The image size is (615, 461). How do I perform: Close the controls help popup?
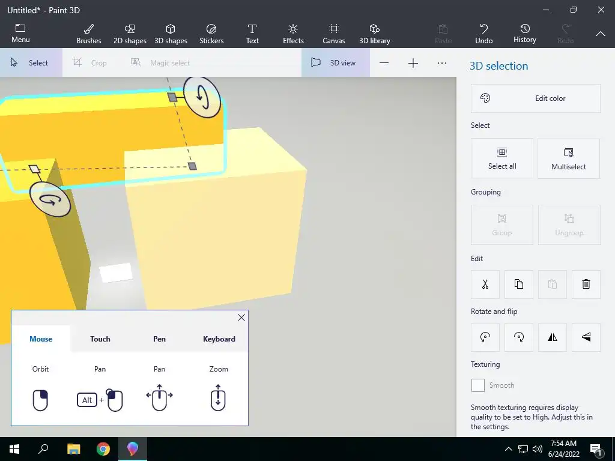241,318
